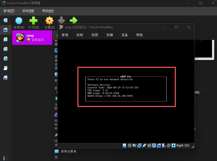Click the 新建(N) new VM icon
The width and height of the screenshot is (217, 161).
(x=19, y=21)
